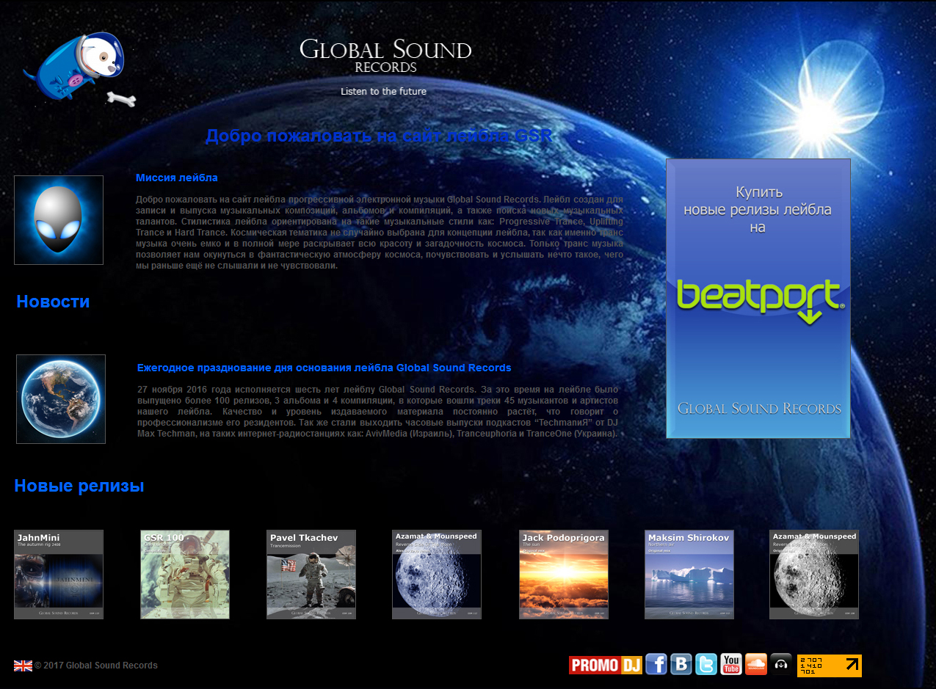The image size is (936, 689).
Task: Open the annual label anniversary news headline
Action: click(324, 368)
